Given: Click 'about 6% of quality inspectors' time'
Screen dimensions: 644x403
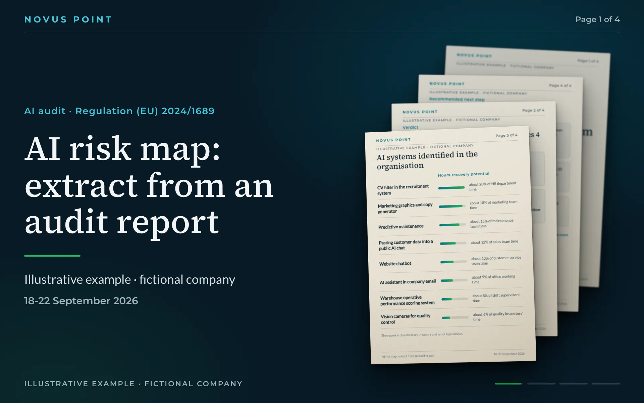Looking at the screenshot, I should (x=498, y=316).
